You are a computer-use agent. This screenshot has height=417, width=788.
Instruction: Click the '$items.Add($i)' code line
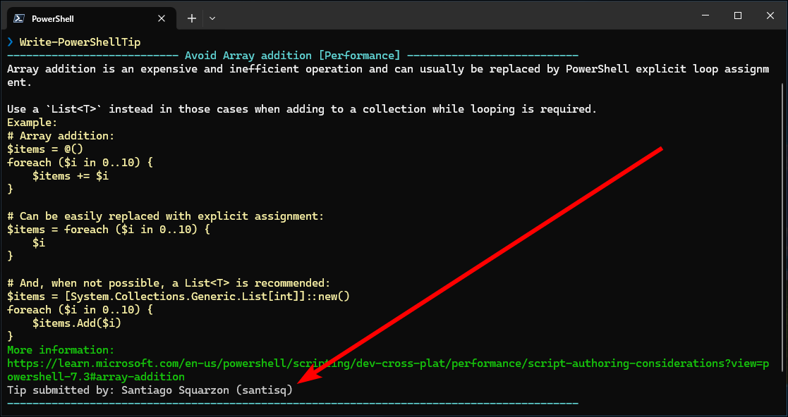click(77, 323)
